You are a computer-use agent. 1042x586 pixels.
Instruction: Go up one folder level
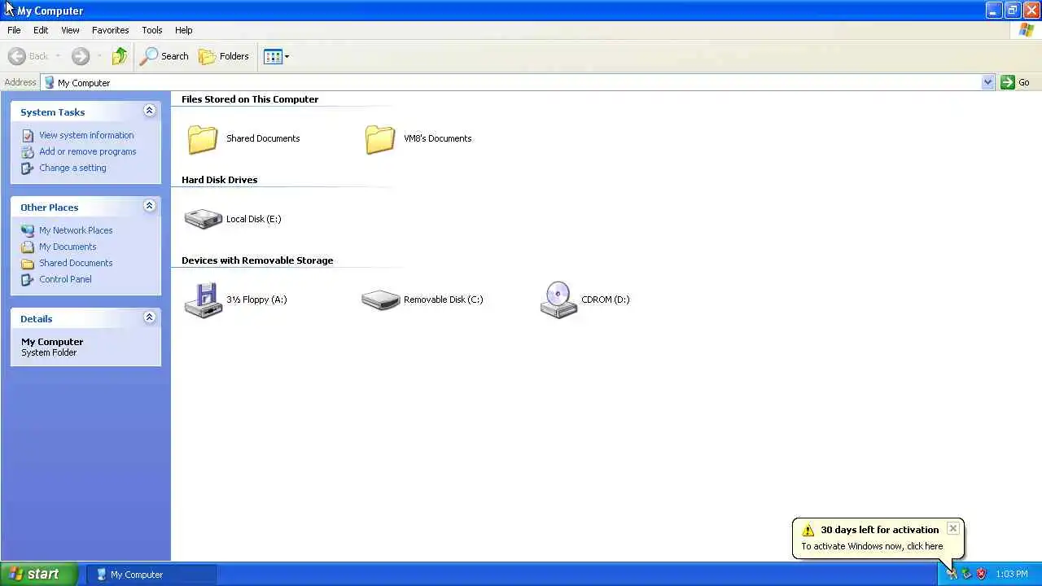tap(120, 56)
